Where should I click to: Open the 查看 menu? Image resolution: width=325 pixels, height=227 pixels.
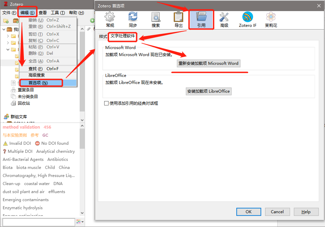point(43,13)
